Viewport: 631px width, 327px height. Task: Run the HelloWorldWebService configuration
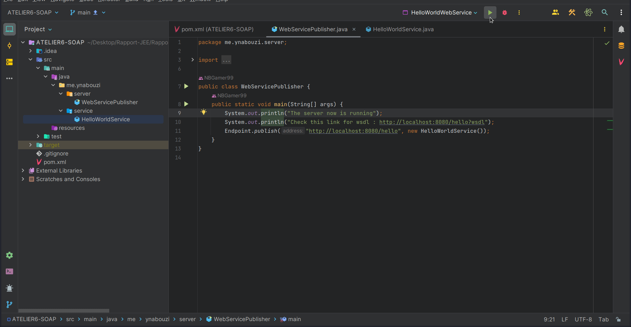(490, 12)
